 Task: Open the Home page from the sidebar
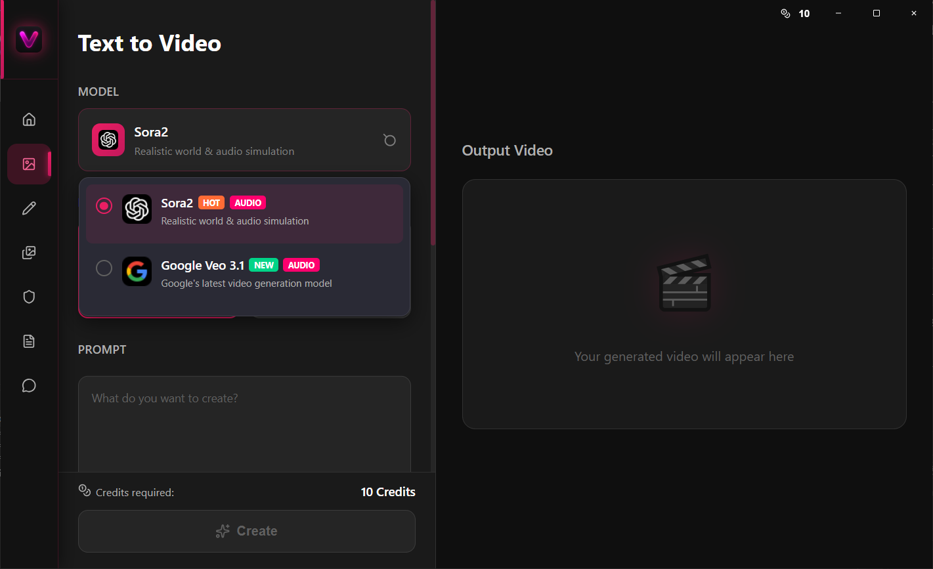point(29,119)
